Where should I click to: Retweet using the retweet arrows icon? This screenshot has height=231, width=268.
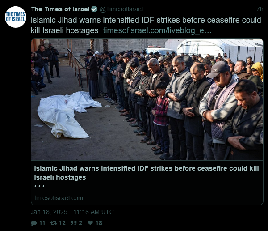(54, 223)
